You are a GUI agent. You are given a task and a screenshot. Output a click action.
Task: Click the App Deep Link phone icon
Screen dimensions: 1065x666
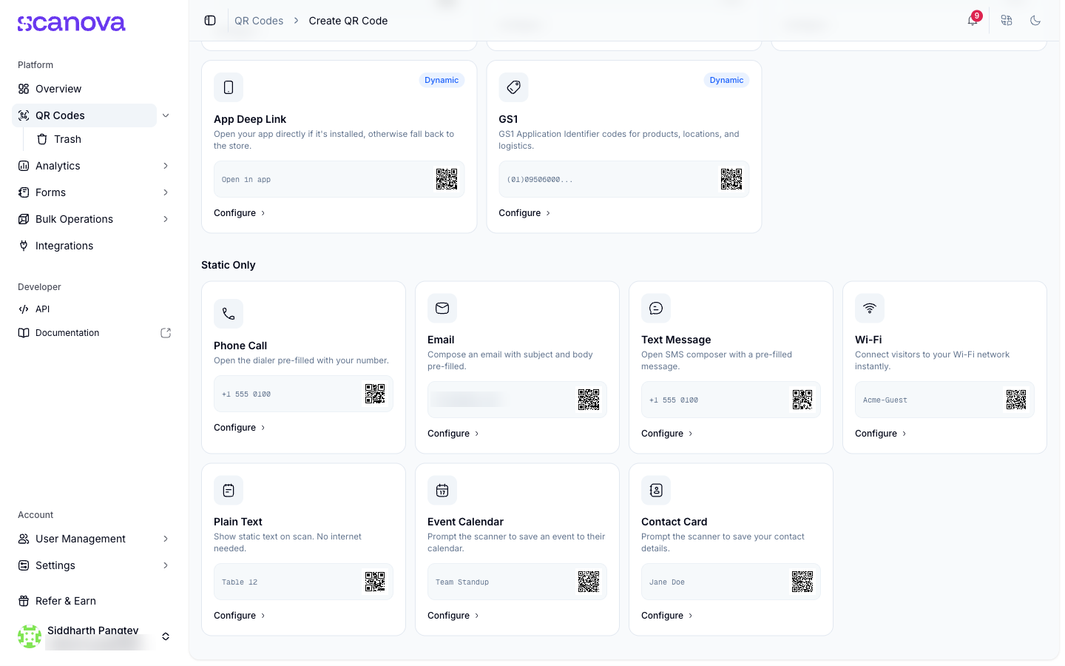(229, 87)
